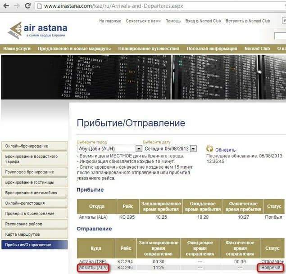Click flight number KC 295

pyautogui.click(x=127, y=217)
